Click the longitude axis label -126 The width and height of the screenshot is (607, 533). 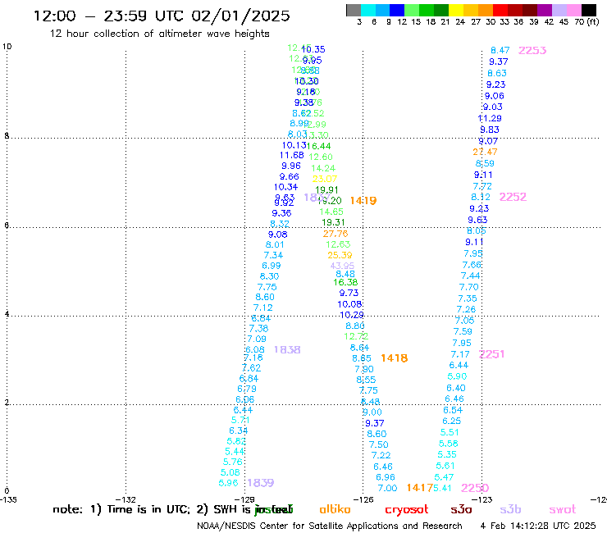click(363, 499)
